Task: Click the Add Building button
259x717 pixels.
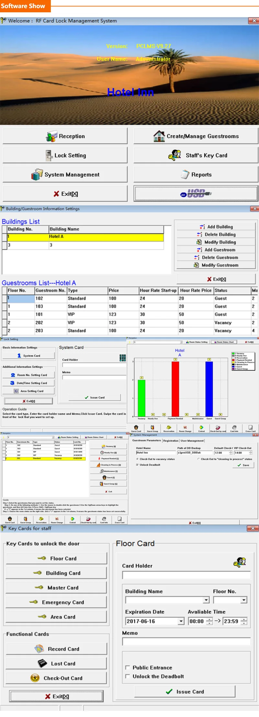Action: (x=216, y=227)
